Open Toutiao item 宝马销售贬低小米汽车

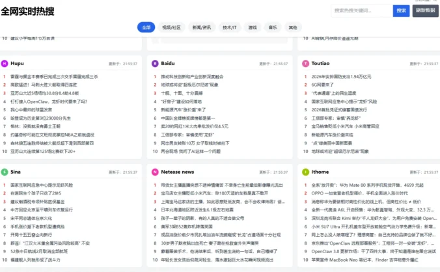345,126
